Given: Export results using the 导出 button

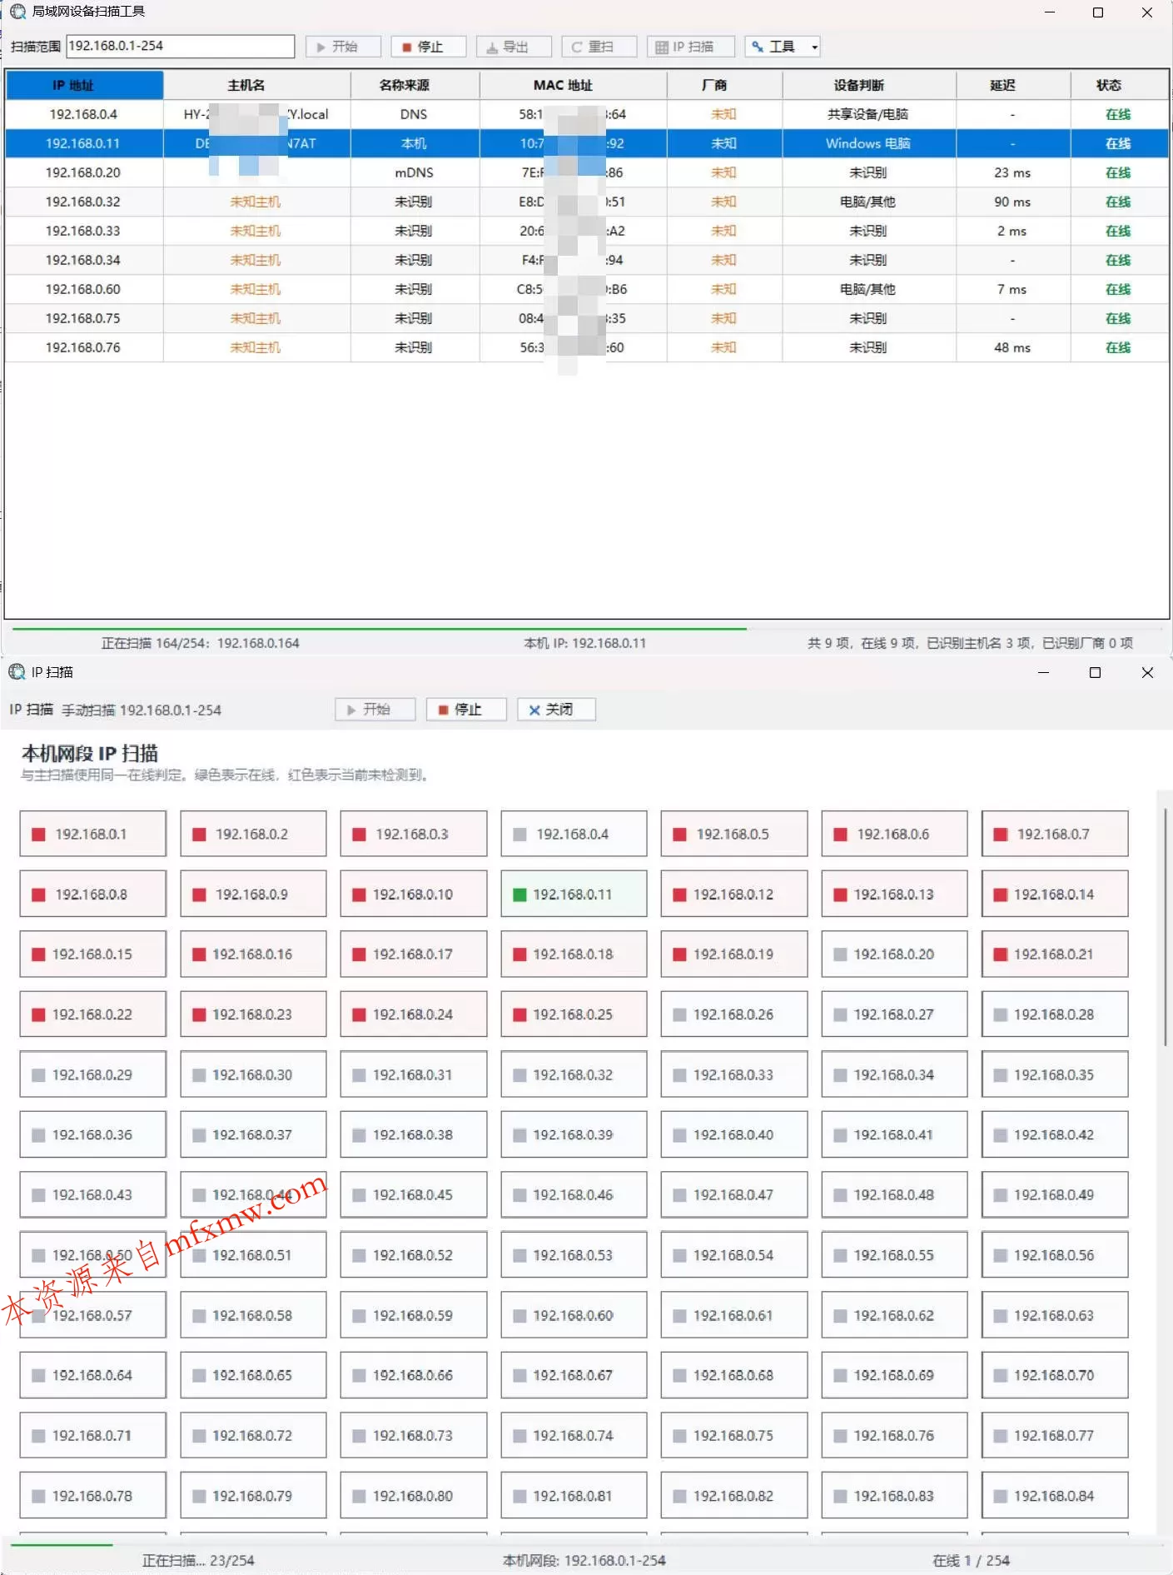Looking at the screenshot, I should pyautogui.click(x=514, y=47).
